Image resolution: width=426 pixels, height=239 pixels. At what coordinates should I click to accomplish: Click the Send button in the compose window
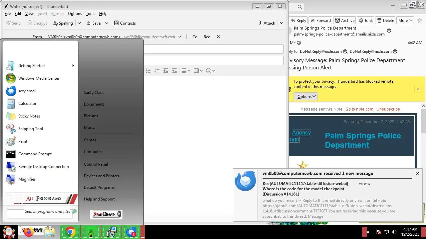13,23
